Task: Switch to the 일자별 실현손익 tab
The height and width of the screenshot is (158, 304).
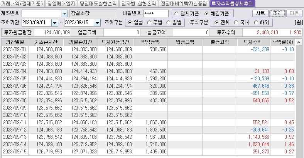Action: tap(138, 3)
